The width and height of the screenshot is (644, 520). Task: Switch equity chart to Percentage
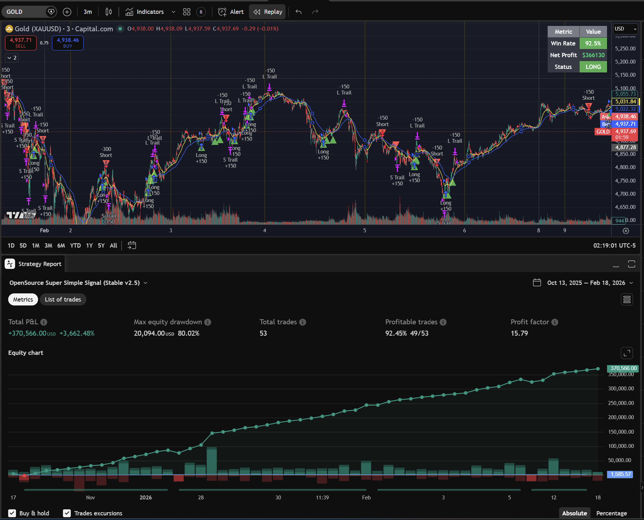coord(611,513)
